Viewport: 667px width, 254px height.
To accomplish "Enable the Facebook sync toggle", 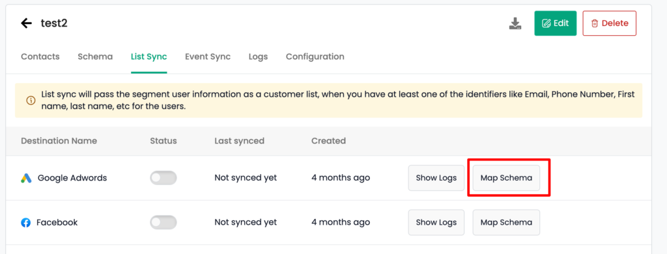I will [163, 222].
